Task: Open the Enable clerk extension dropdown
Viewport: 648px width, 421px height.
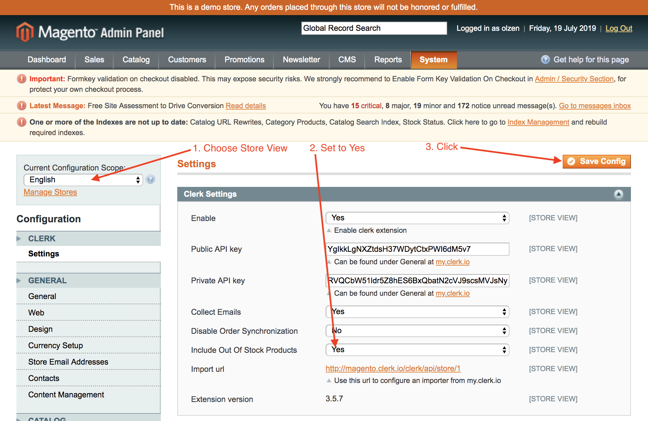Action: (417, 218)
